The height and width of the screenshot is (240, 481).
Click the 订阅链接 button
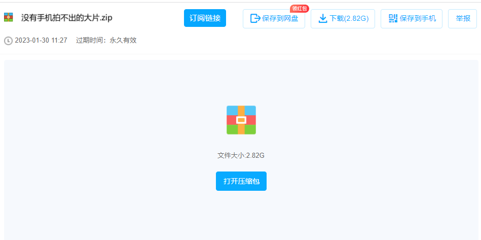[205, 18]
